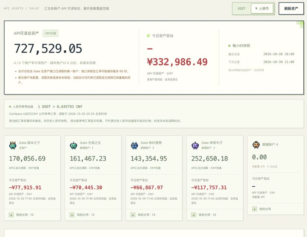This screenshot has width=307, height=237.
Task: Click the total asset value 727,529.05
Action: coord(48,48)
